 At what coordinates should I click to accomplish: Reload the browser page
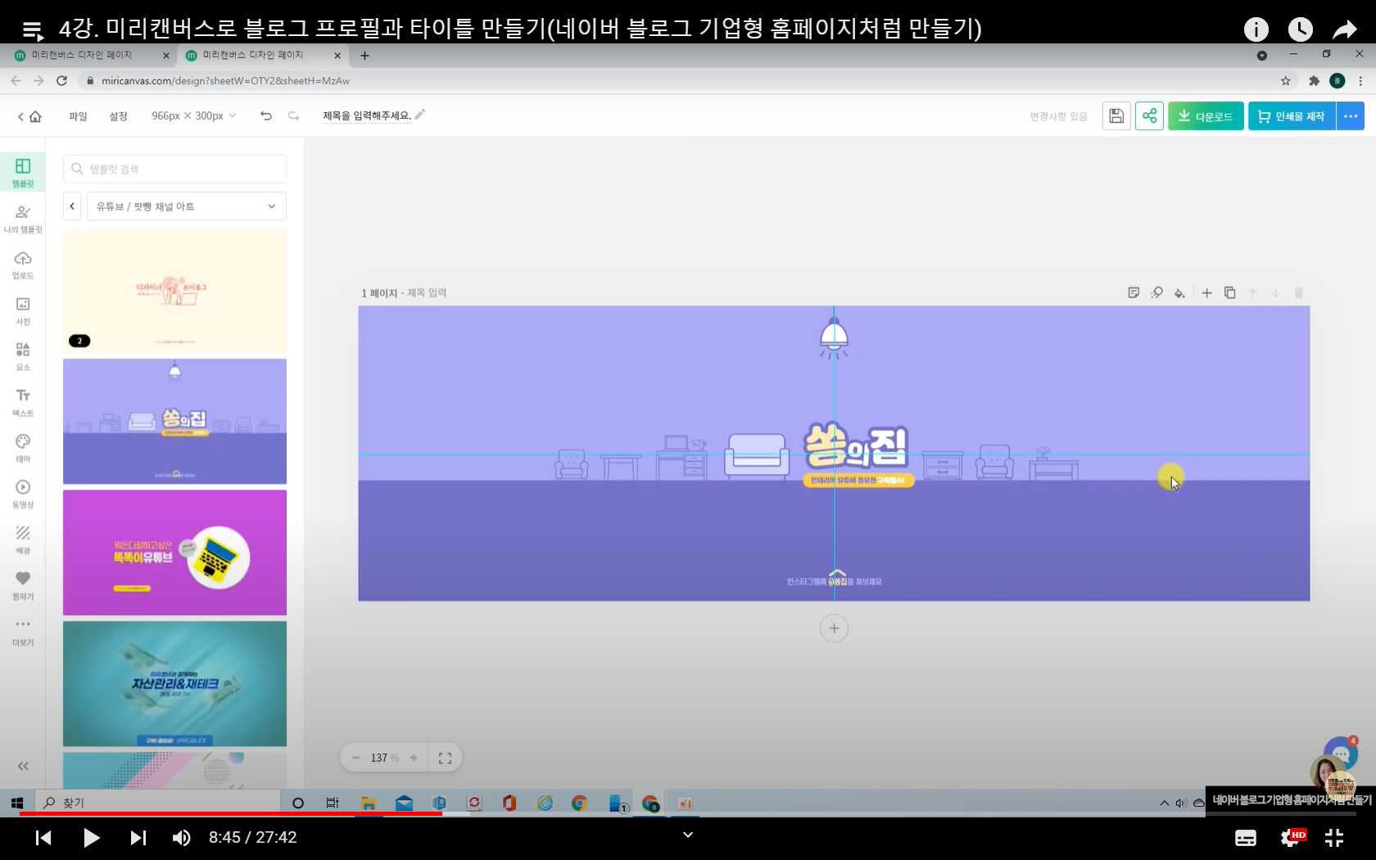(x=61, y=80)
